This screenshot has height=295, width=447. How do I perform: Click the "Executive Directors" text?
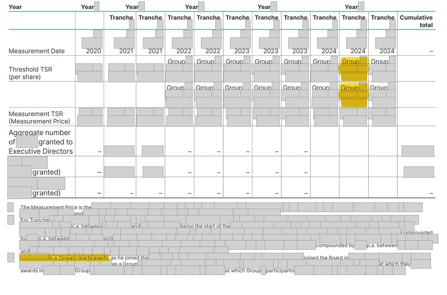[x=41, y=151]
